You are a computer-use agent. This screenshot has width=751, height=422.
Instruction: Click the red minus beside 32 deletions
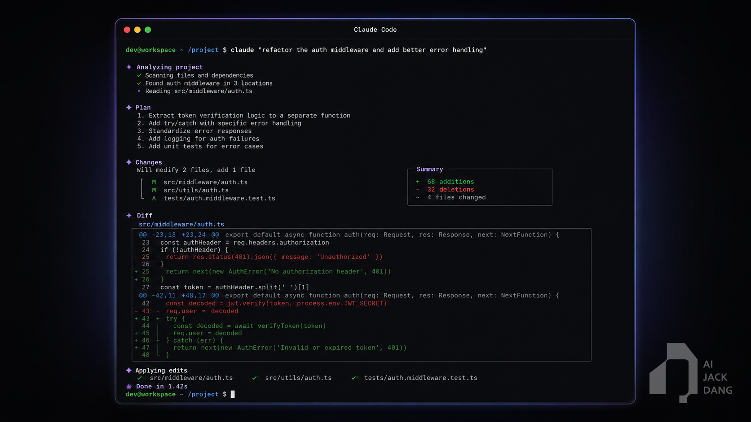(x=418, y=190)
